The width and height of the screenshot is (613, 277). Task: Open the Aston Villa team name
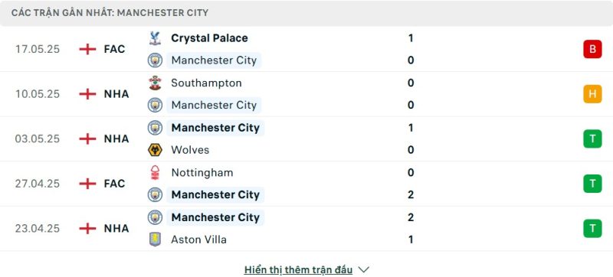pos(198,240)
